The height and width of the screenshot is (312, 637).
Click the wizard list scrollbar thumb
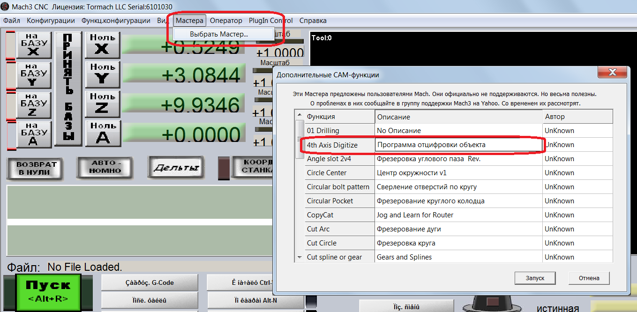(x=300, y=139)
